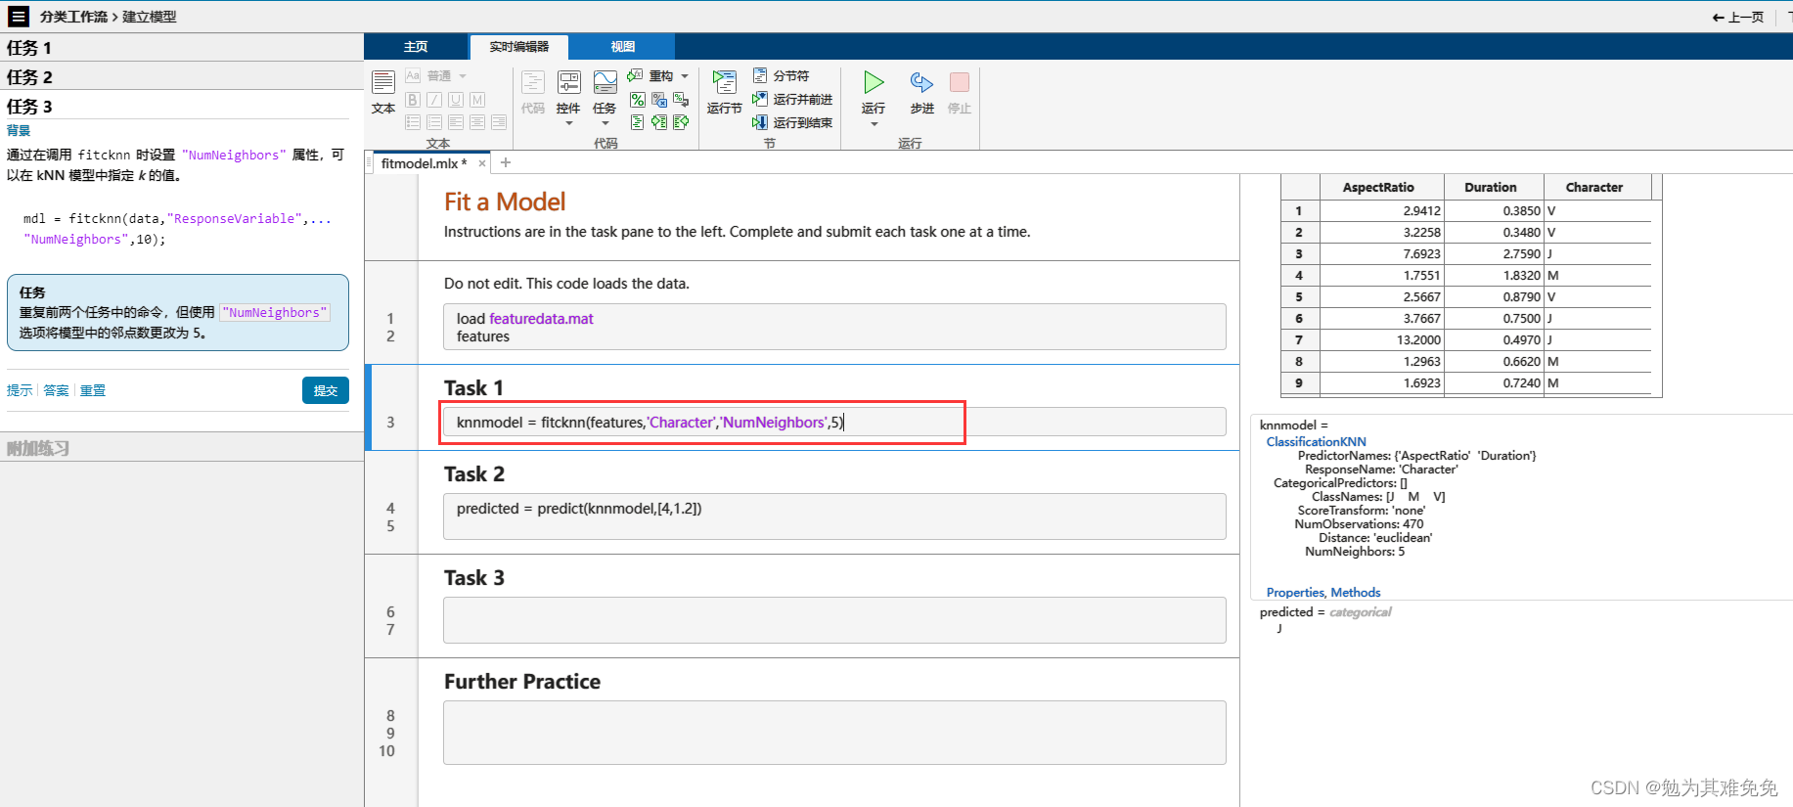1793x807 pixels.
Task: Uncomment code with %x icon
Action: pyautogui.click(x=659, y=100)
